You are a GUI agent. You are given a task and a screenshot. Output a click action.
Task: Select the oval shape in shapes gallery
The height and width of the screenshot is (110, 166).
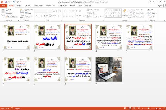116,10
